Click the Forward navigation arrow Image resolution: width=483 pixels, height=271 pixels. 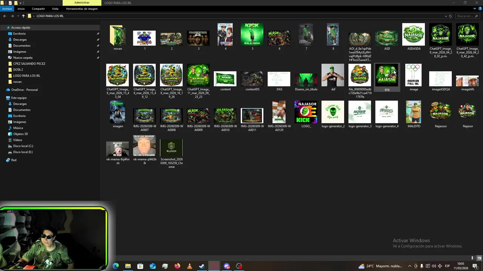[x=12, y=16]
